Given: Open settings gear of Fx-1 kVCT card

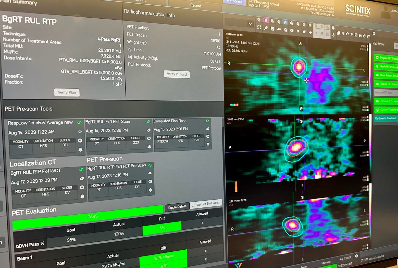Looking at the screenshot, I should point(82,196).
